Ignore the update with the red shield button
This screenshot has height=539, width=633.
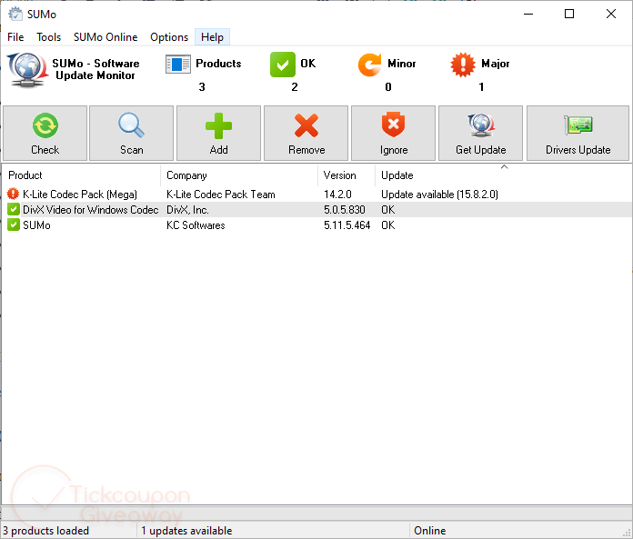(393, 134)
